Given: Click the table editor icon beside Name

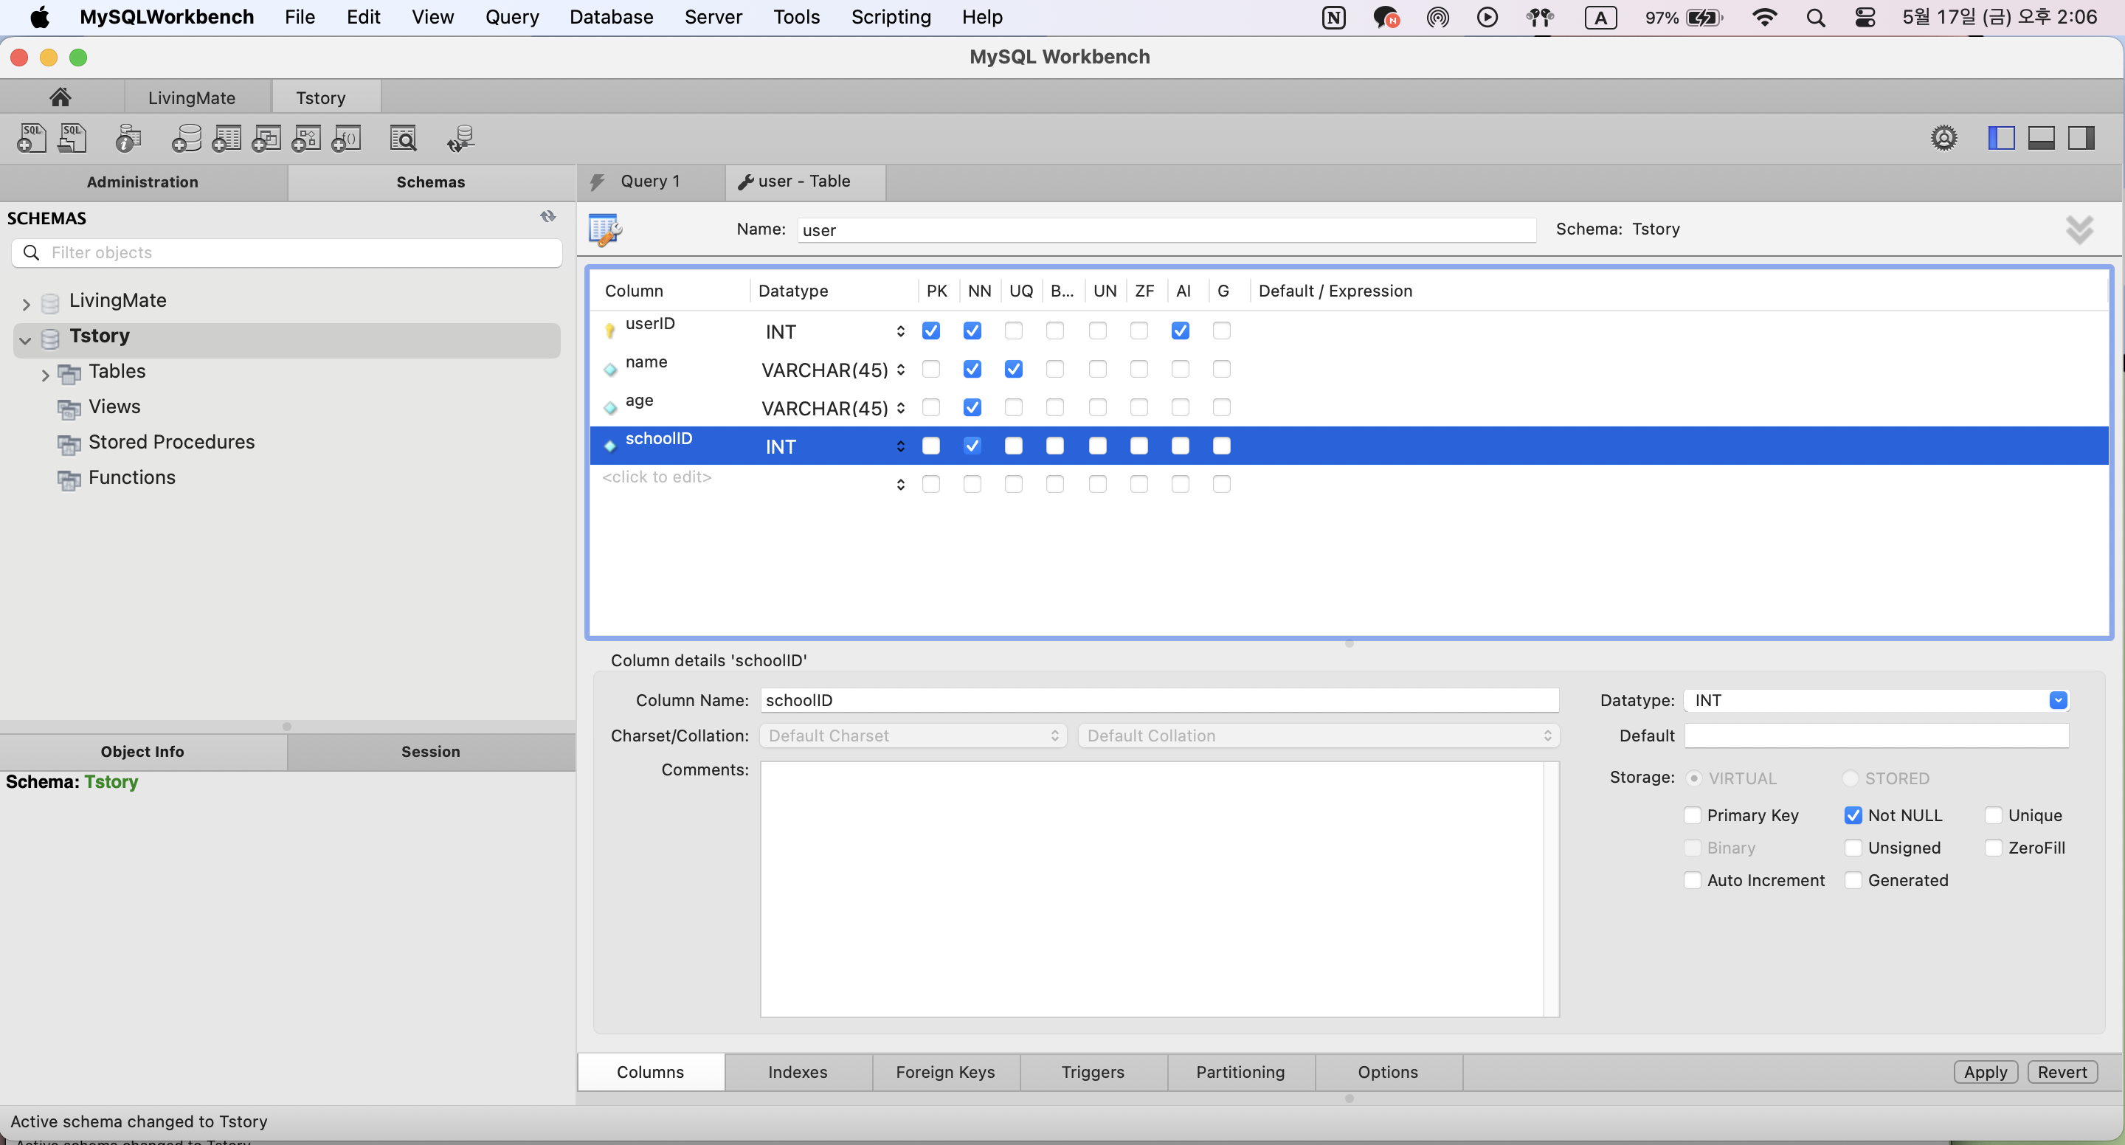Looking at the screenshot, I should click(605, 229).
